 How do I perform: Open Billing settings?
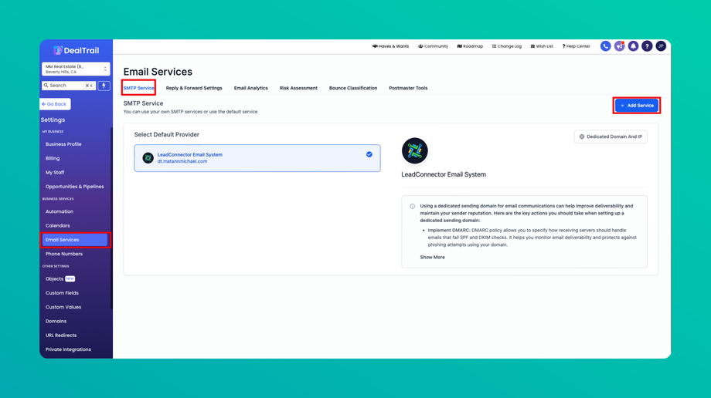[53, 158]
